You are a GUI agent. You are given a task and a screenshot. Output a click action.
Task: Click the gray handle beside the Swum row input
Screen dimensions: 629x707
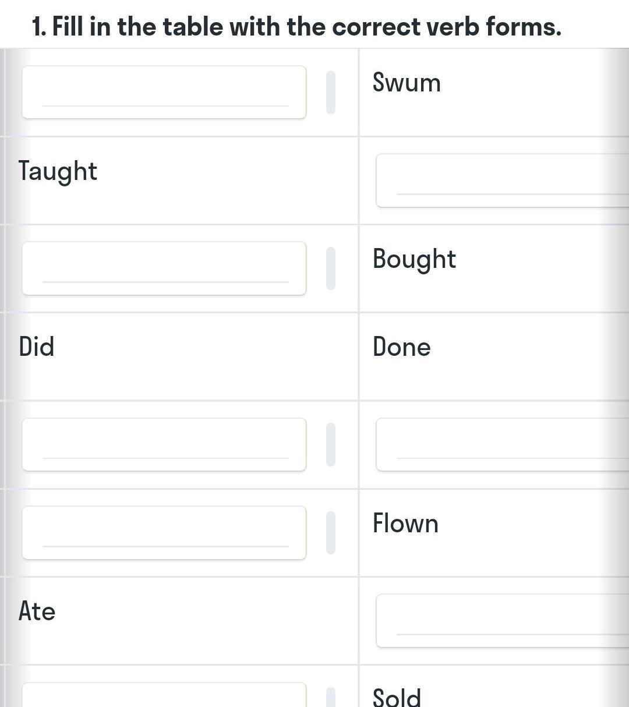331,92
